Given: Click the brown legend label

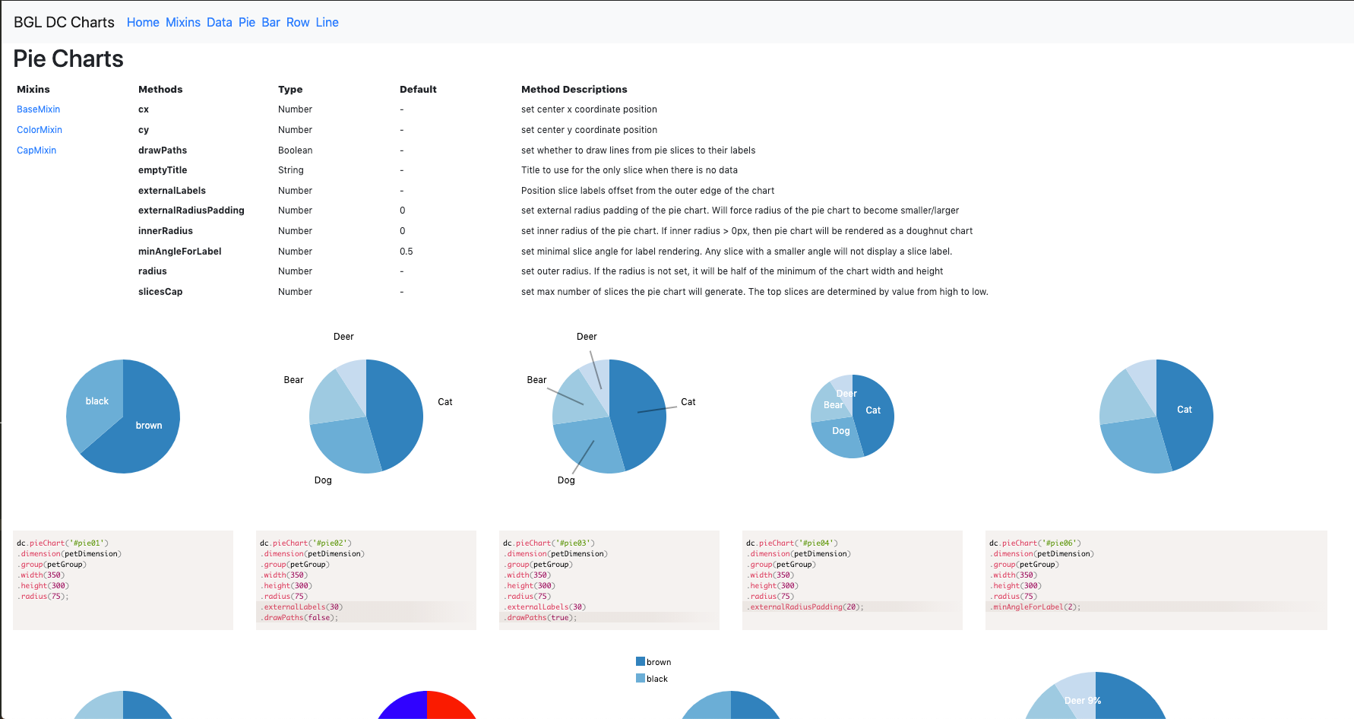Looking at the screenshot, I should pos(659,662).
